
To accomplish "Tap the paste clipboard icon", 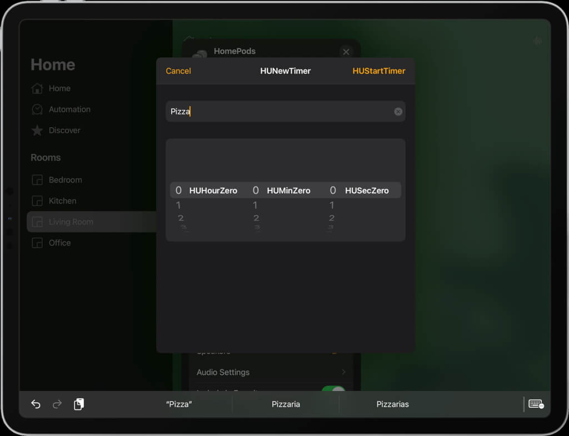I will click(x=79, y=404).
